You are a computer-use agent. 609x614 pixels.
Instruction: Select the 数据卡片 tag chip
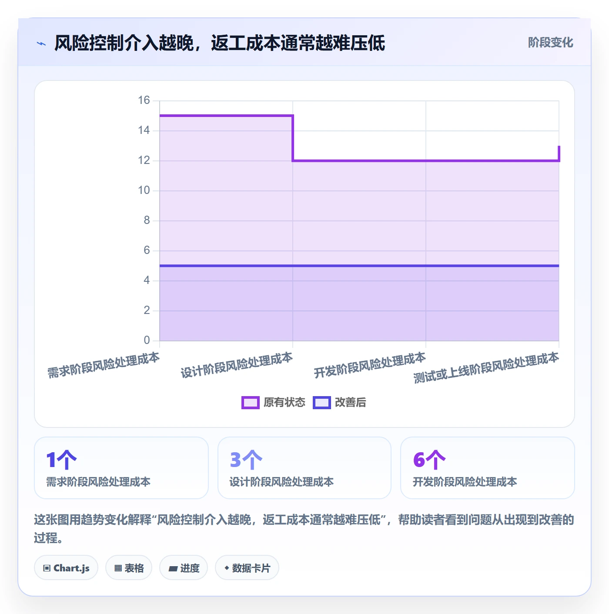[247, 568]
